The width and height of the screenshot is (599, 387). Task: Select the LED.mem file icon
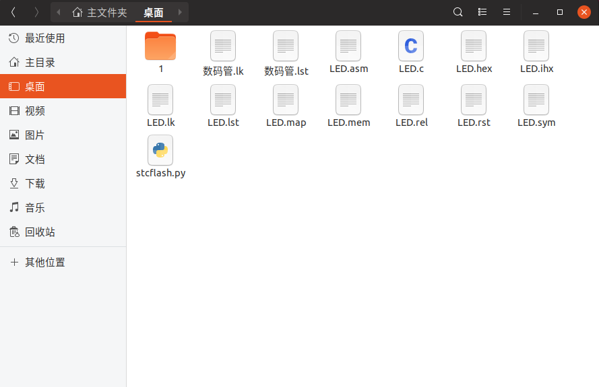(x=348, y=100)
